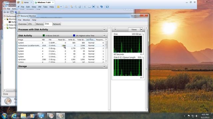Open the File menu in Performance Monitor window

coord(8,9)
